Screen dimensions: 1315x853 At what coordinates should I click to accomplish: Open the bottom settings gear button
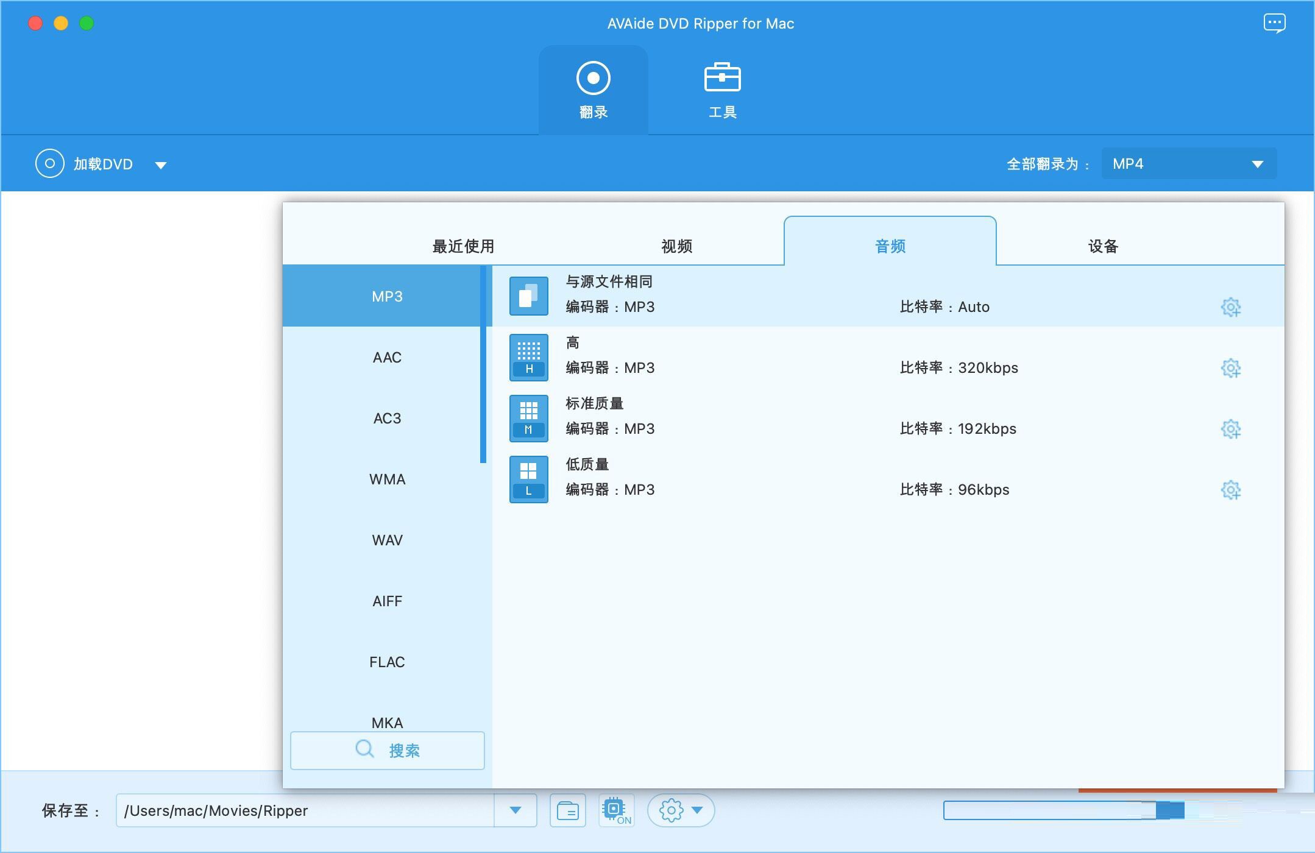pyautogui.click(x=671, y=810)
